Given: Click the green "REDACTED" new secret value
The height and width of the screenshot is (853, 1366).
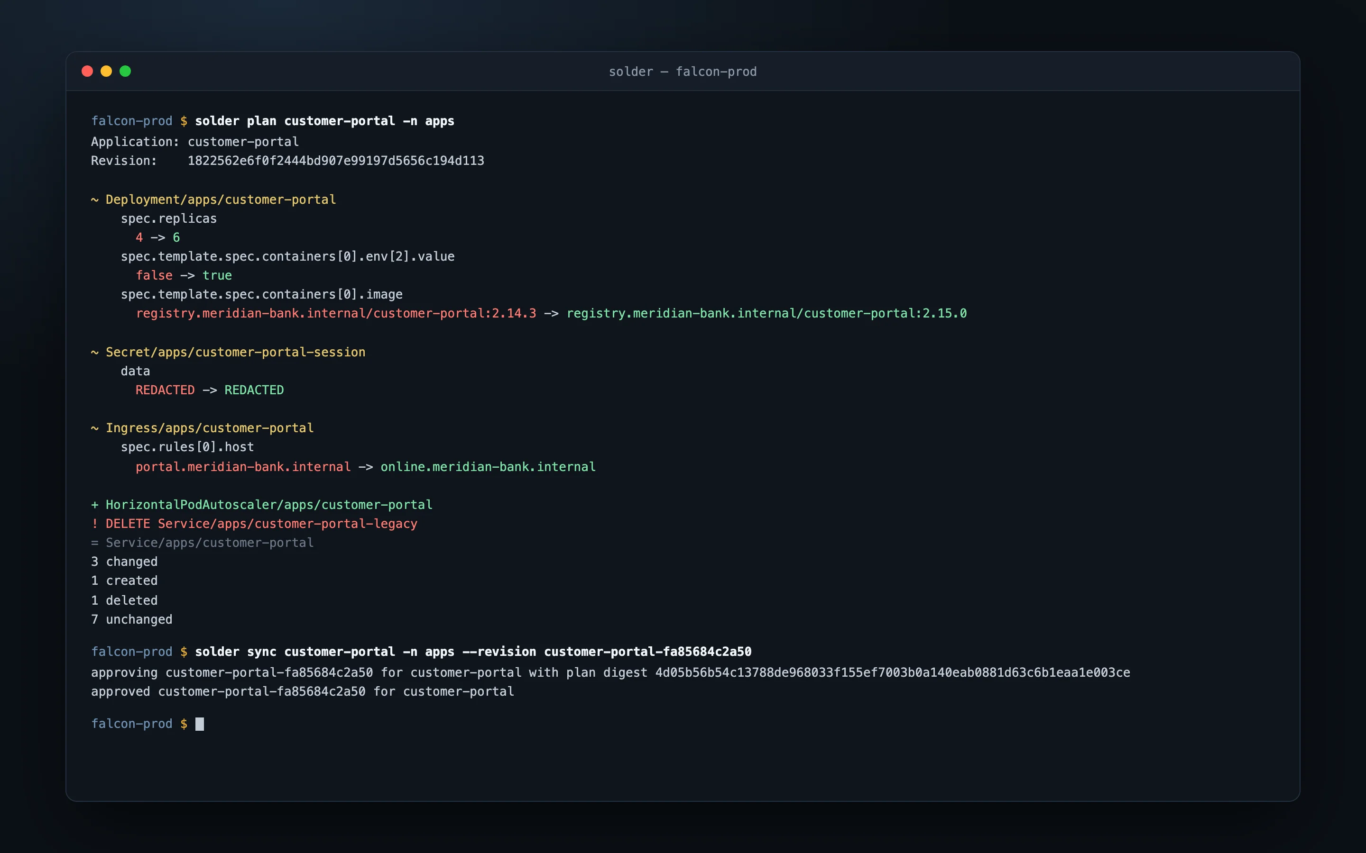Looking at the screenshot, I should pos(254,390).
